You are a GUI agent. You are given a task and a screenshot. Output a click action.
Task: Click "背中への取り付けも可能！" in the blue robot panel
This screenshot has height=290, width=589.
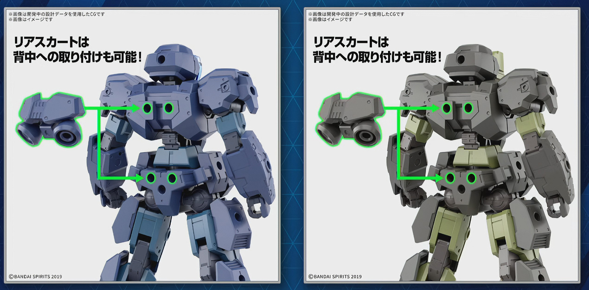click(78, 57)
